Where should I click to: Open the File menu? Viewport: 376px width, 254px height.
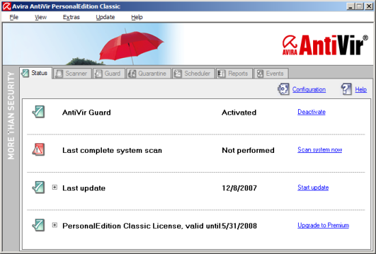[x=14, y=17]
